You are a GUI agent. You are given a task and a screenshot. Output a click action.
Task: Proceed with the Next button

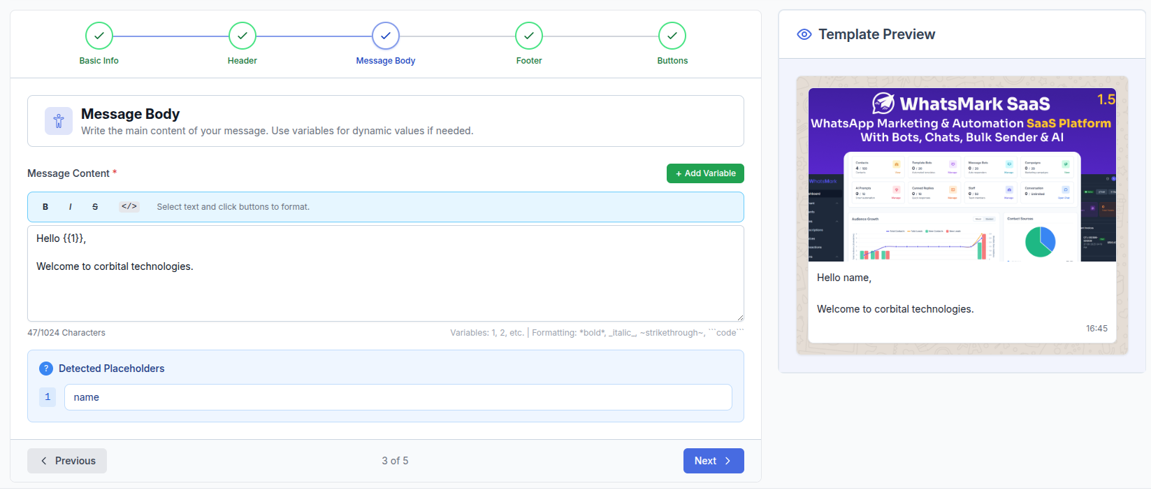pos(714,461)
